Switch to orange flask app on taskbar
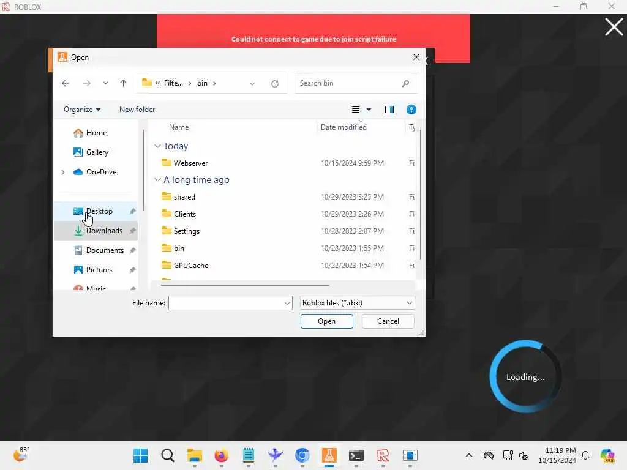Image resolution: width=627 pixels, height=470 pixels. 329,455
